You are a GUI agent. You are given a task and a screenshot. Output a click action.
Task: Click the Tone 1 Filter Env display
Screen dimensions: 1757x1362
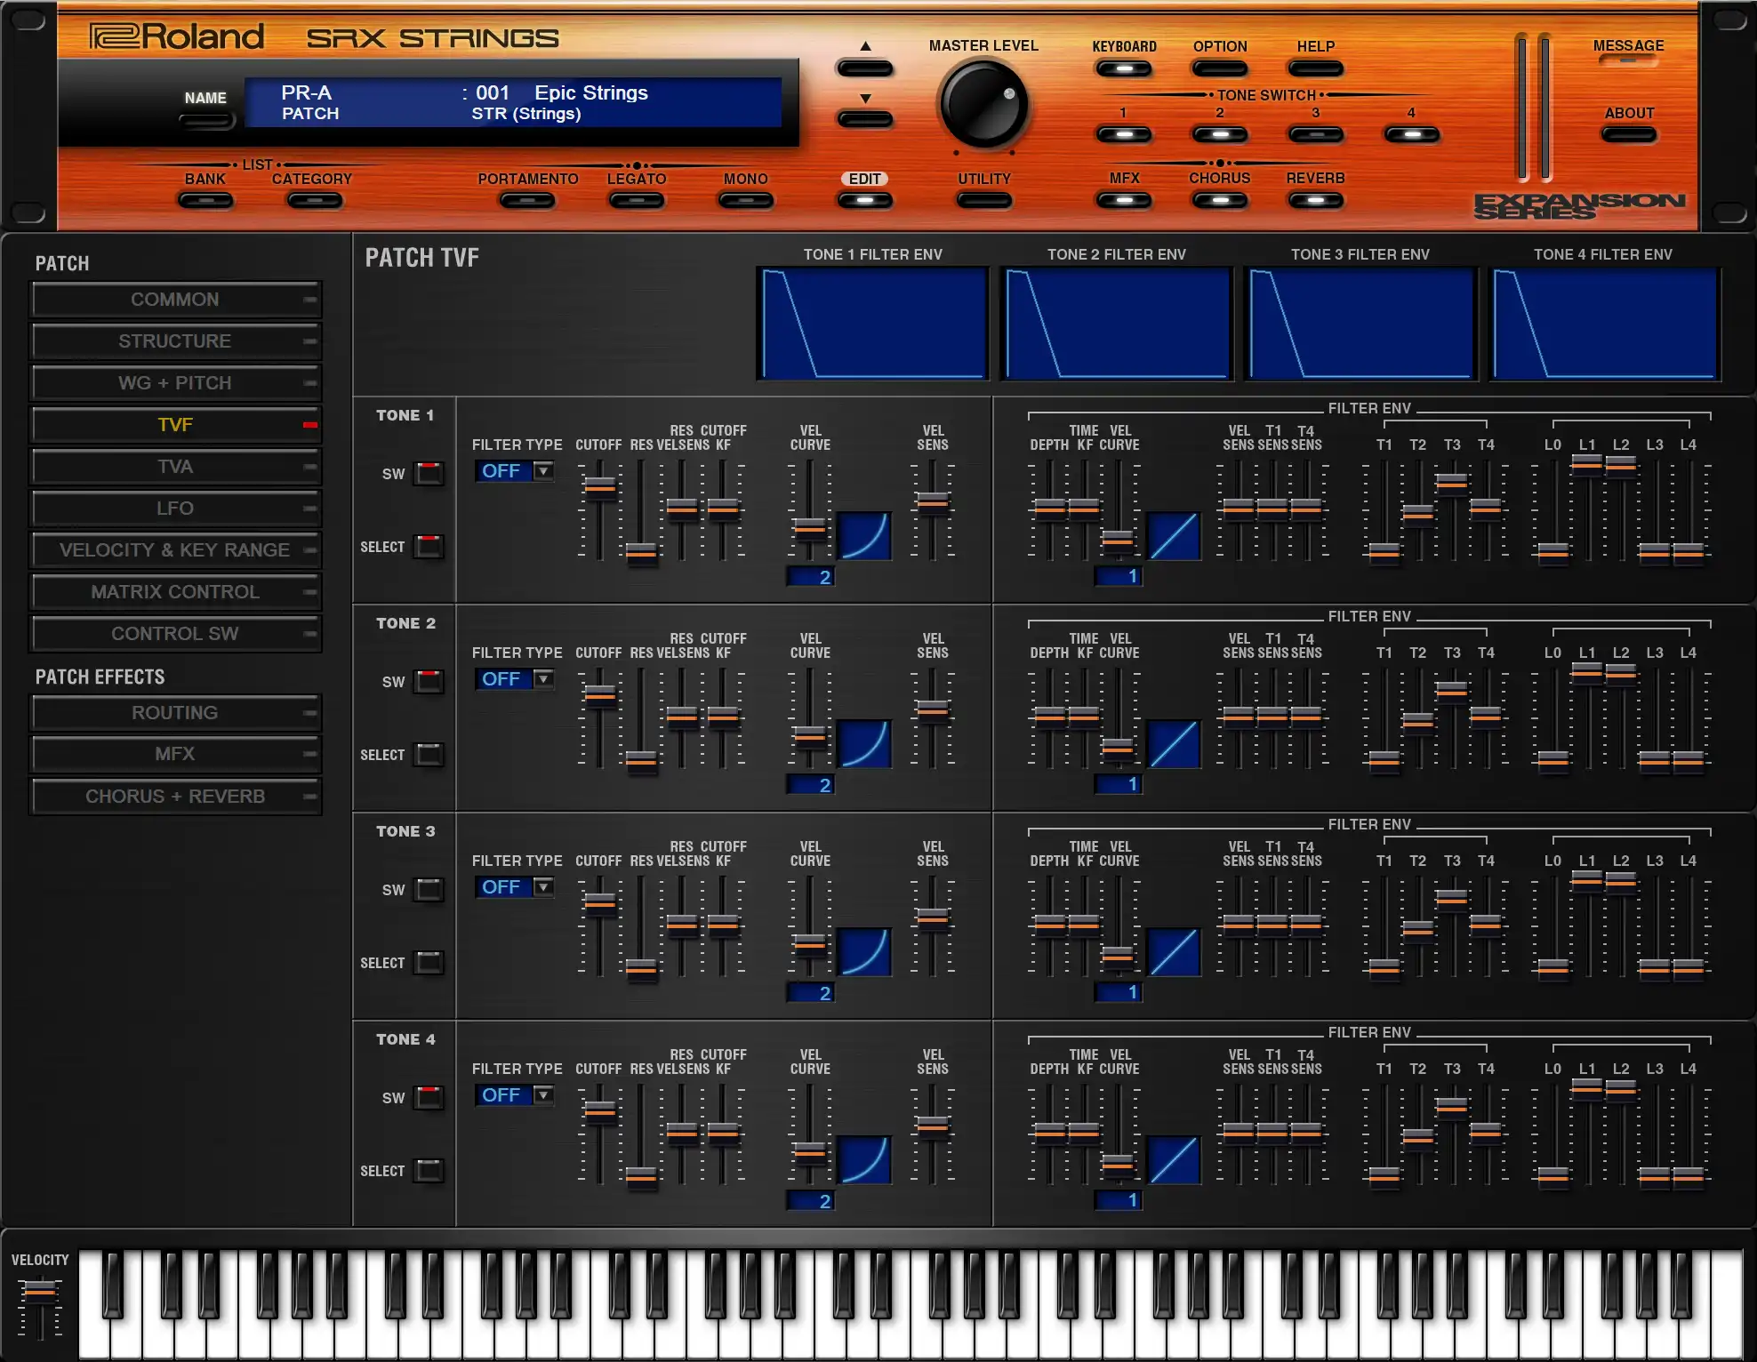872,324
